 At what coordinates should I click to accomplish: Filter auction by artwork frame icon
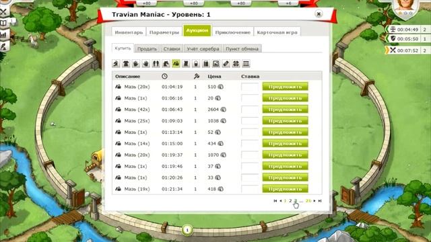[x=216, y=64]
